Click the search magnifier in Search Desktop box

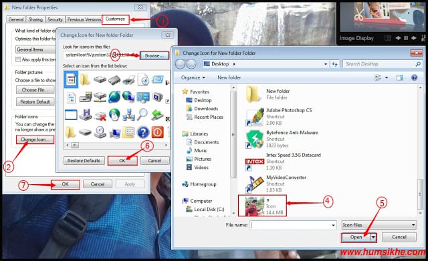pos(417,64)
